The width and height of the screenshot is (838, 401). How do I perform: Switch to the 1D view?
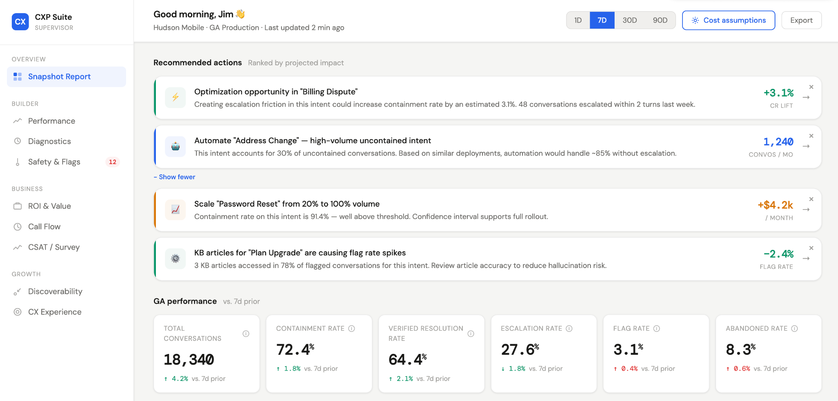[x=578, y=20]
